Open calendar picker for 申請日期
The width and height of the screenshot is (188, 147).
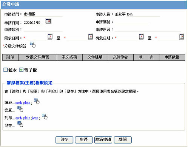pos(48,21)
